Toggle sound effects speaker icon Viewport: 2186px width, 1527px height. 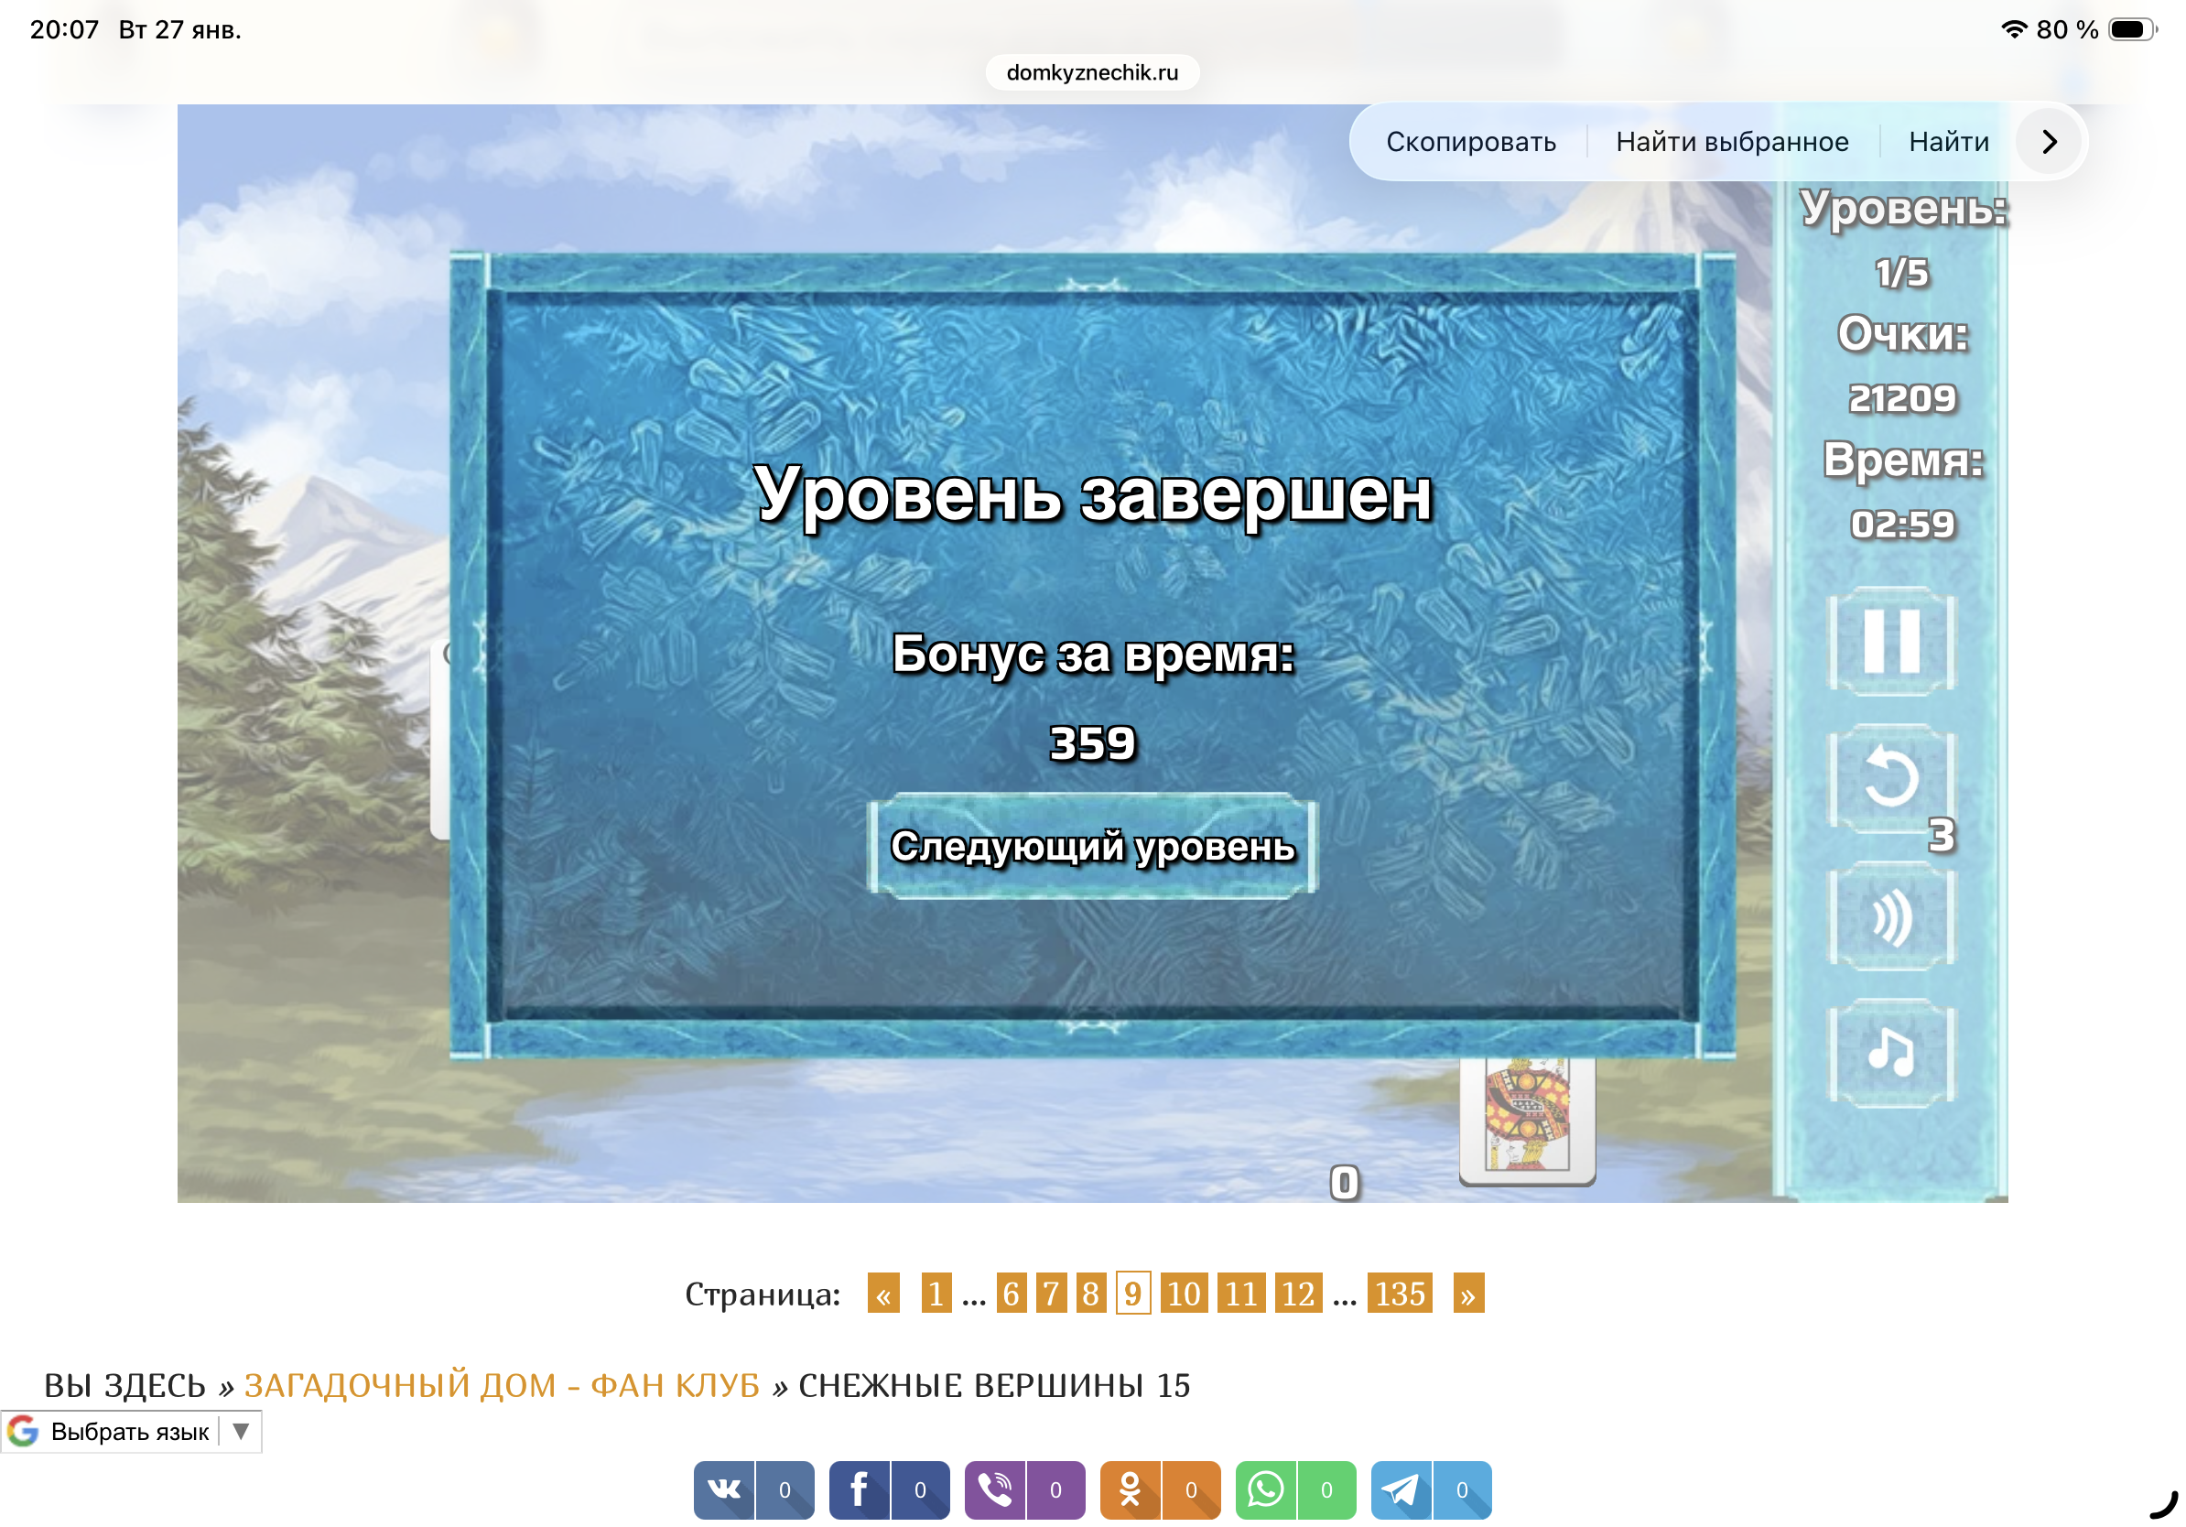pyautogui.click(x=1891, y=916)
